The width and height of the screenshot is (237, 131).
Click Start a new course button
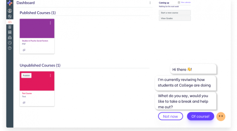point(175,12)
